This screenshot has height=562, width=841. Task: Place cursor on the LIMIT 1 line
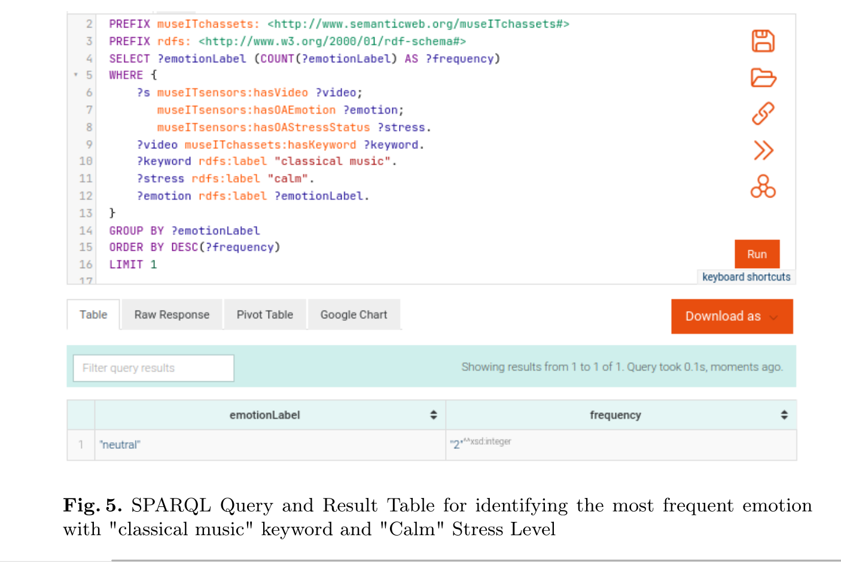(x=133, y=265)
